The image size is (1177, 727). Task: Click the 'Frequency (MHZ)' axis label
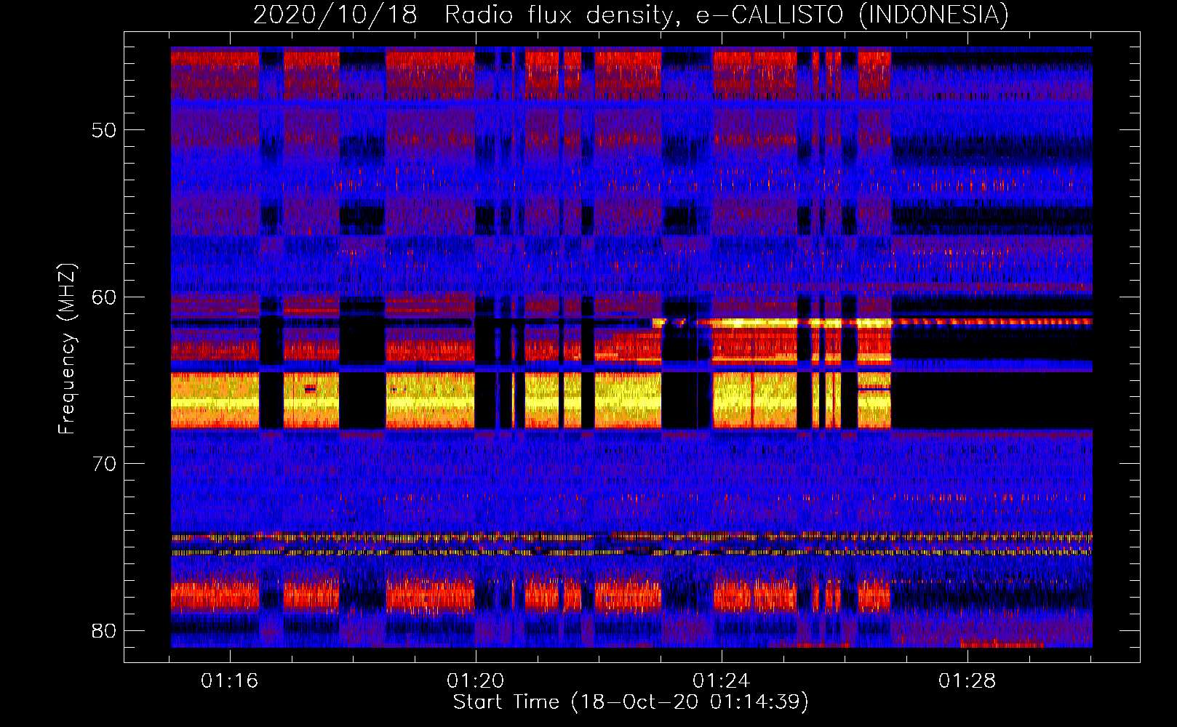pos(67,348)
